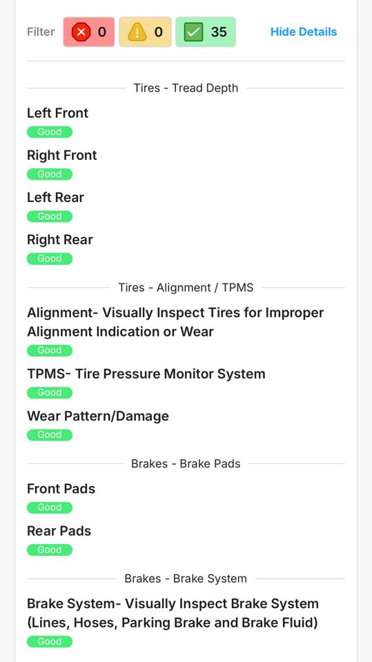Open the Left Rear tire entry

(x=55, y=198)
